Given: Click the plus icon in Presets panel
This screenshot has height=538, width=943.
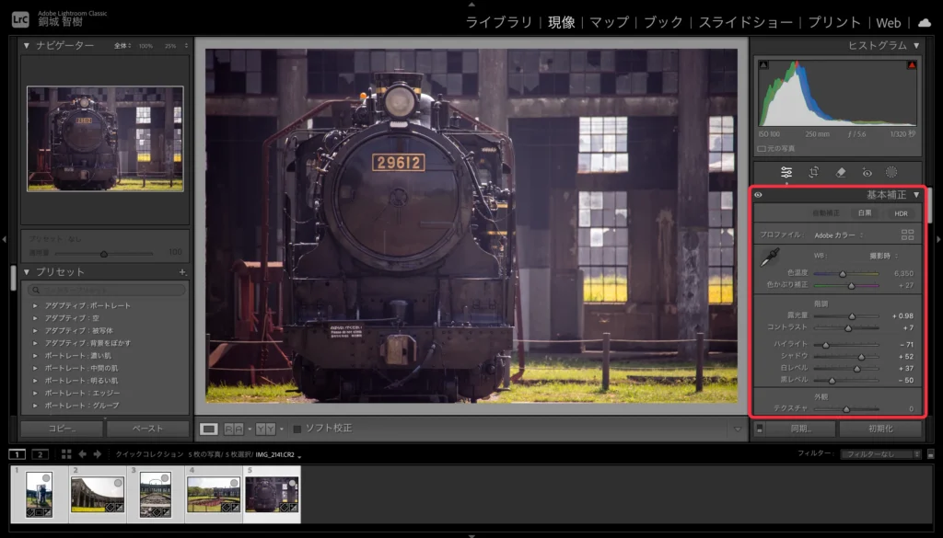Looking at the screenshot, I should [182, 272].
